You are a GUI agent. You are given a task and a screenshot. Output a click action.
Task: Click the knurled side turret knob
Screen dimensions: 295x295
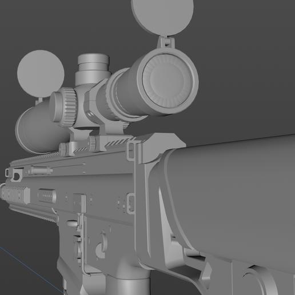point(63,107)
